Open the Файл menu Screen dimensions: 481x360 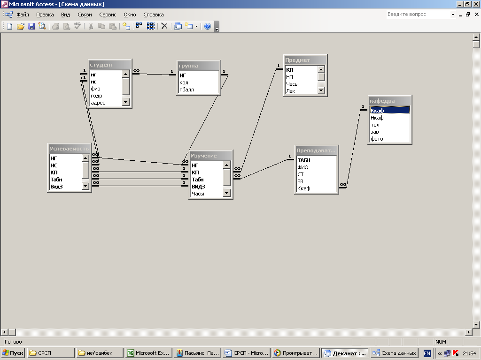[23, 15]
